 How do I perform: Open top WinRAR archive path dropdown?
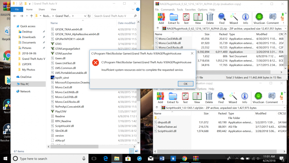[x=285, y=28]
